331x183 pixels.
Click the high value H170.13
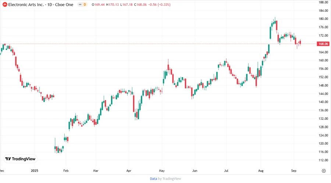pyautogui.click(x=112, y=4)
